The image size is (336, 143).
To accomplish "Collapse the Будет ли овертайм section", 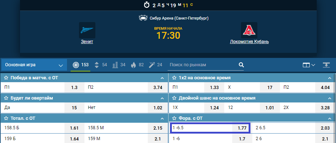I will (162, 98).
